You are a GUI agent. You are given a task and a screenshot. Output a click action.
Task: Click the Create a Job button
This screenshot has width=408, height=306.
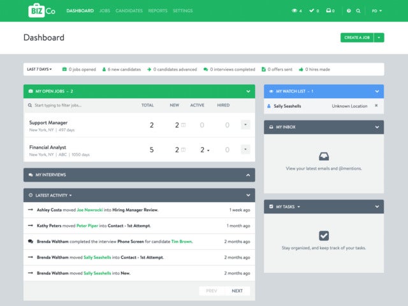357,38
